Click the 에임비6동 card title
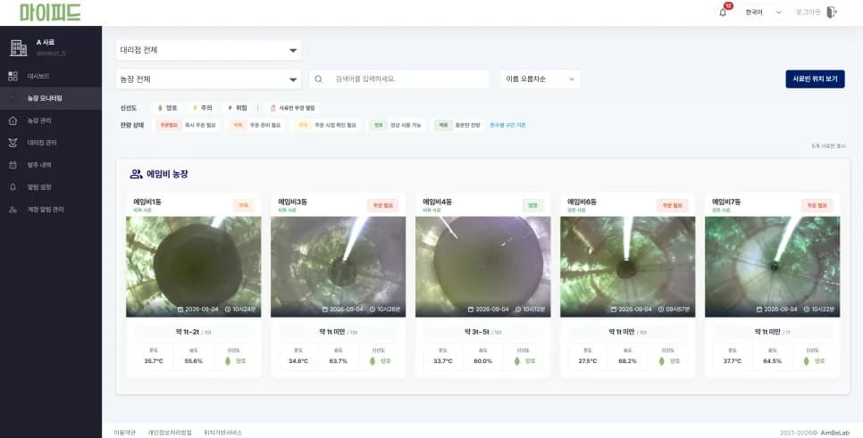Viewport: 863px width, 438px height. (582, 202)
